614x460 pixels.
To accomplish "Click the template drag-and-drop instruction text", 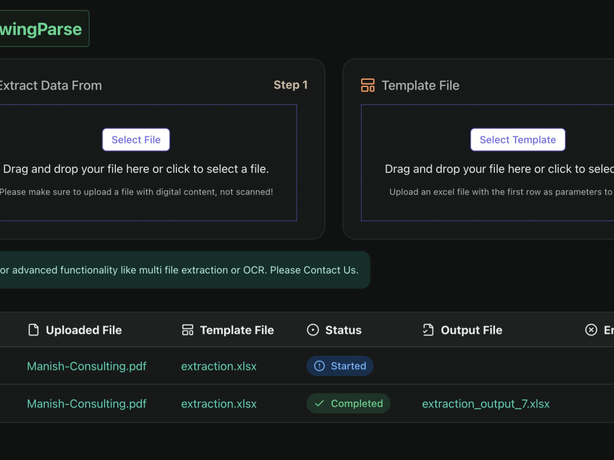I will (x=499, y=169).
